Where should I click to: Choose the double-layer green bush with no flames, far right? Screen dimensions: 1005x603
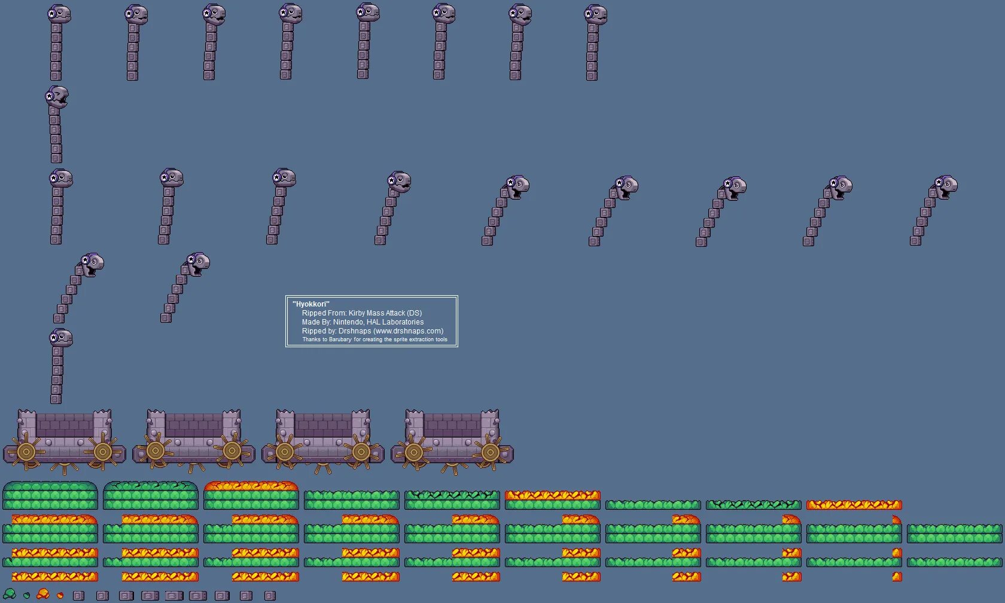(x=955, y=534)
